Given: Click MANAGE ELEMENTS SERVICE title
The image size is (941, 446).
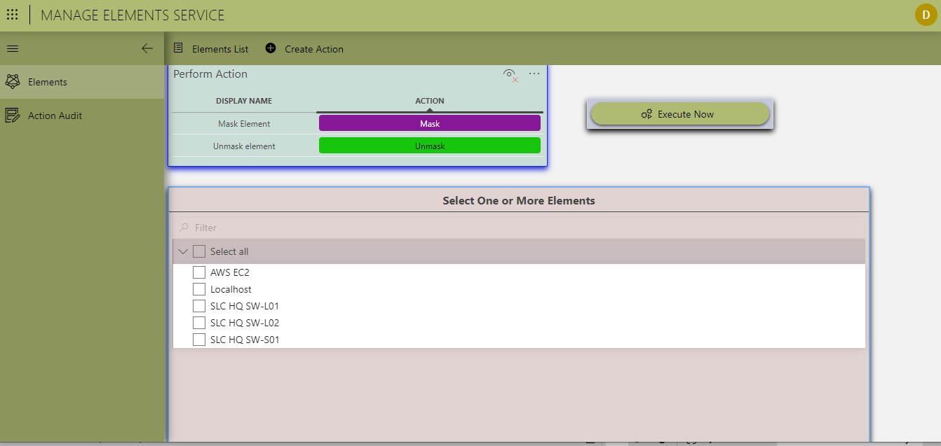Looking at the screenshot, I should coord(133,15).
